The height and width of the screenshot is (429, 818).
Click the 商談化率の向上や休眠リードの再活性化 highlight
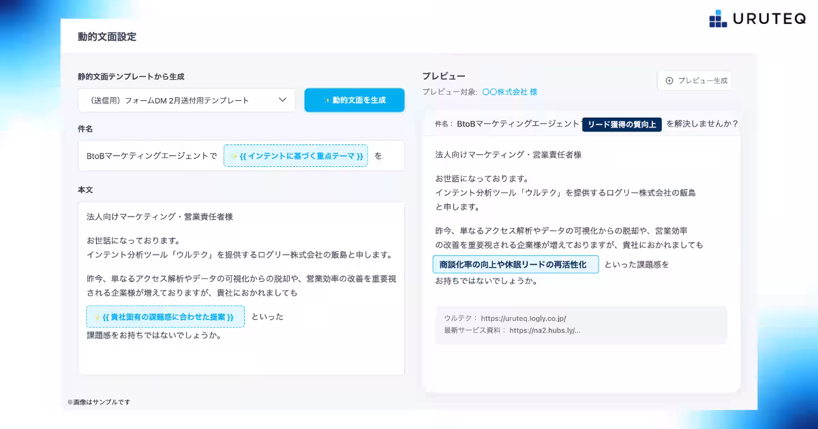(x=515, y=264)
